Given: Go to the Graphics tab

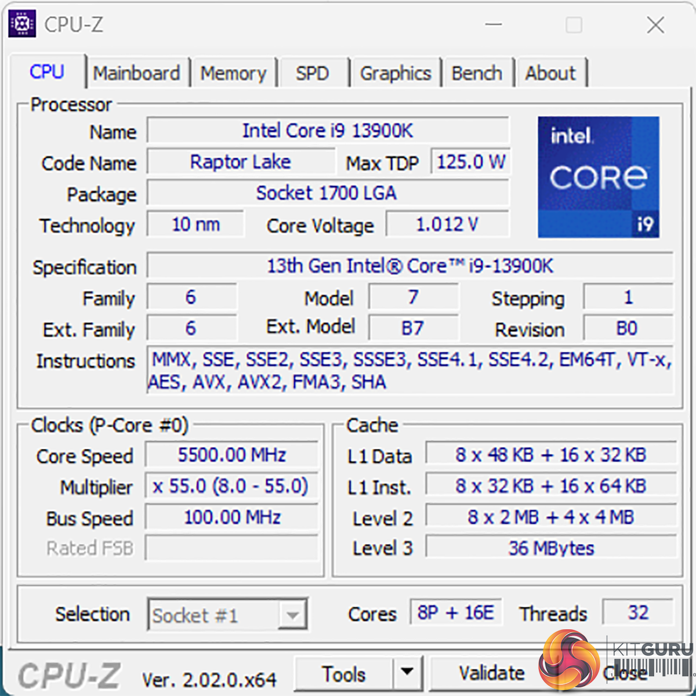Looking at the screenshot, I should coord(396,73).
